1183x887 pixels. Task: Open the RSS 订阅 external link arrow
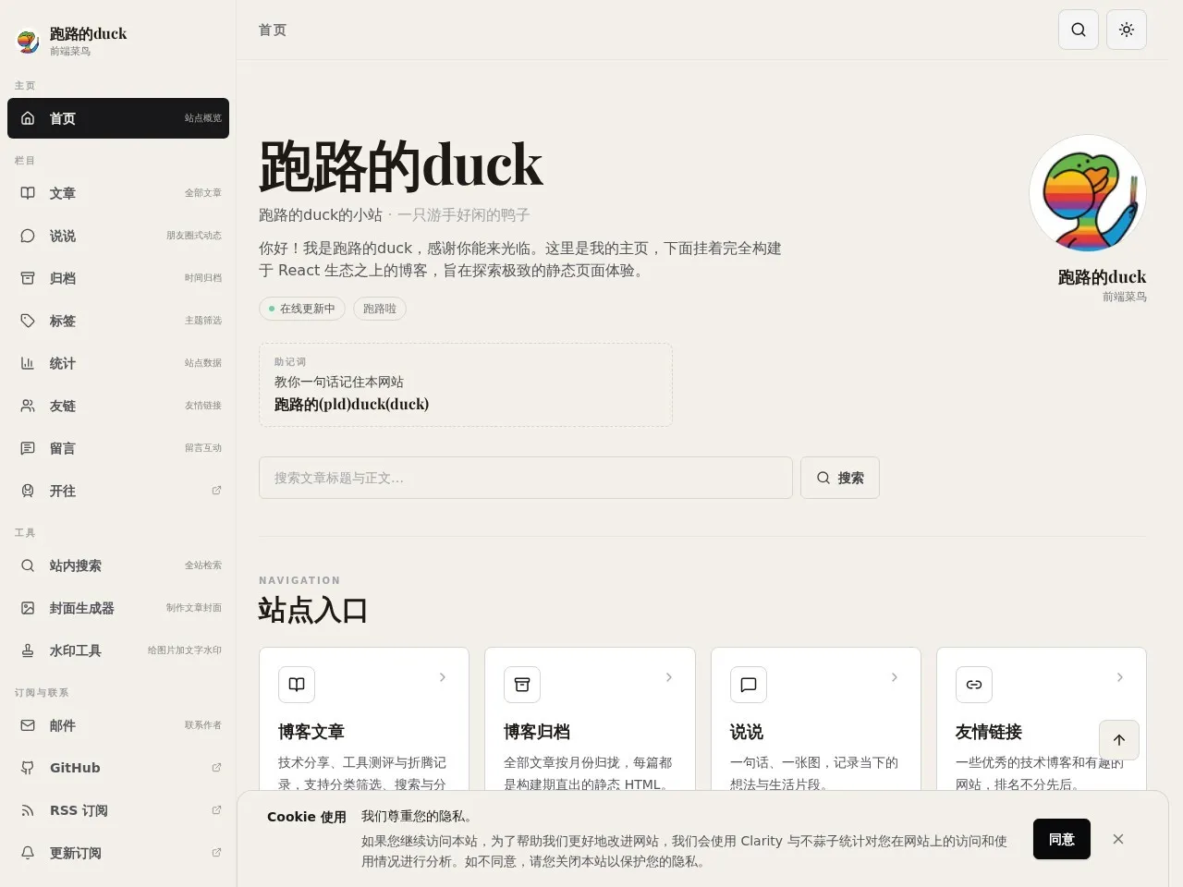pos(216,810)
